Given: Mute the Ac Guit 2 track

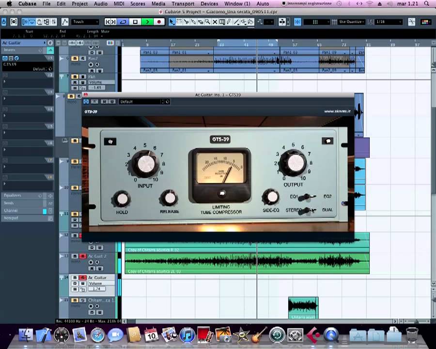Looking at the screenshot, I should [75, 256].
